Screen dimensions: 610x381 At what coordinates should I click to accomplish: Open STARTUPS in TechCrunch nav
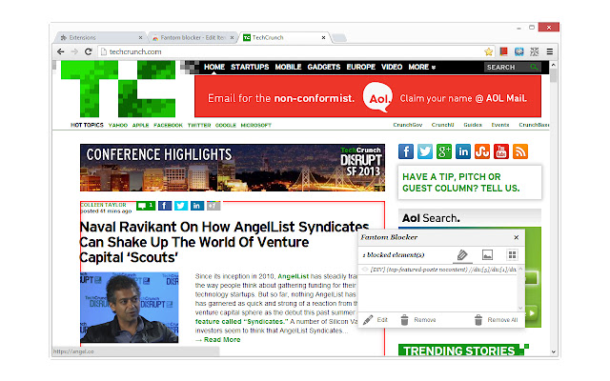click(250, 67)
